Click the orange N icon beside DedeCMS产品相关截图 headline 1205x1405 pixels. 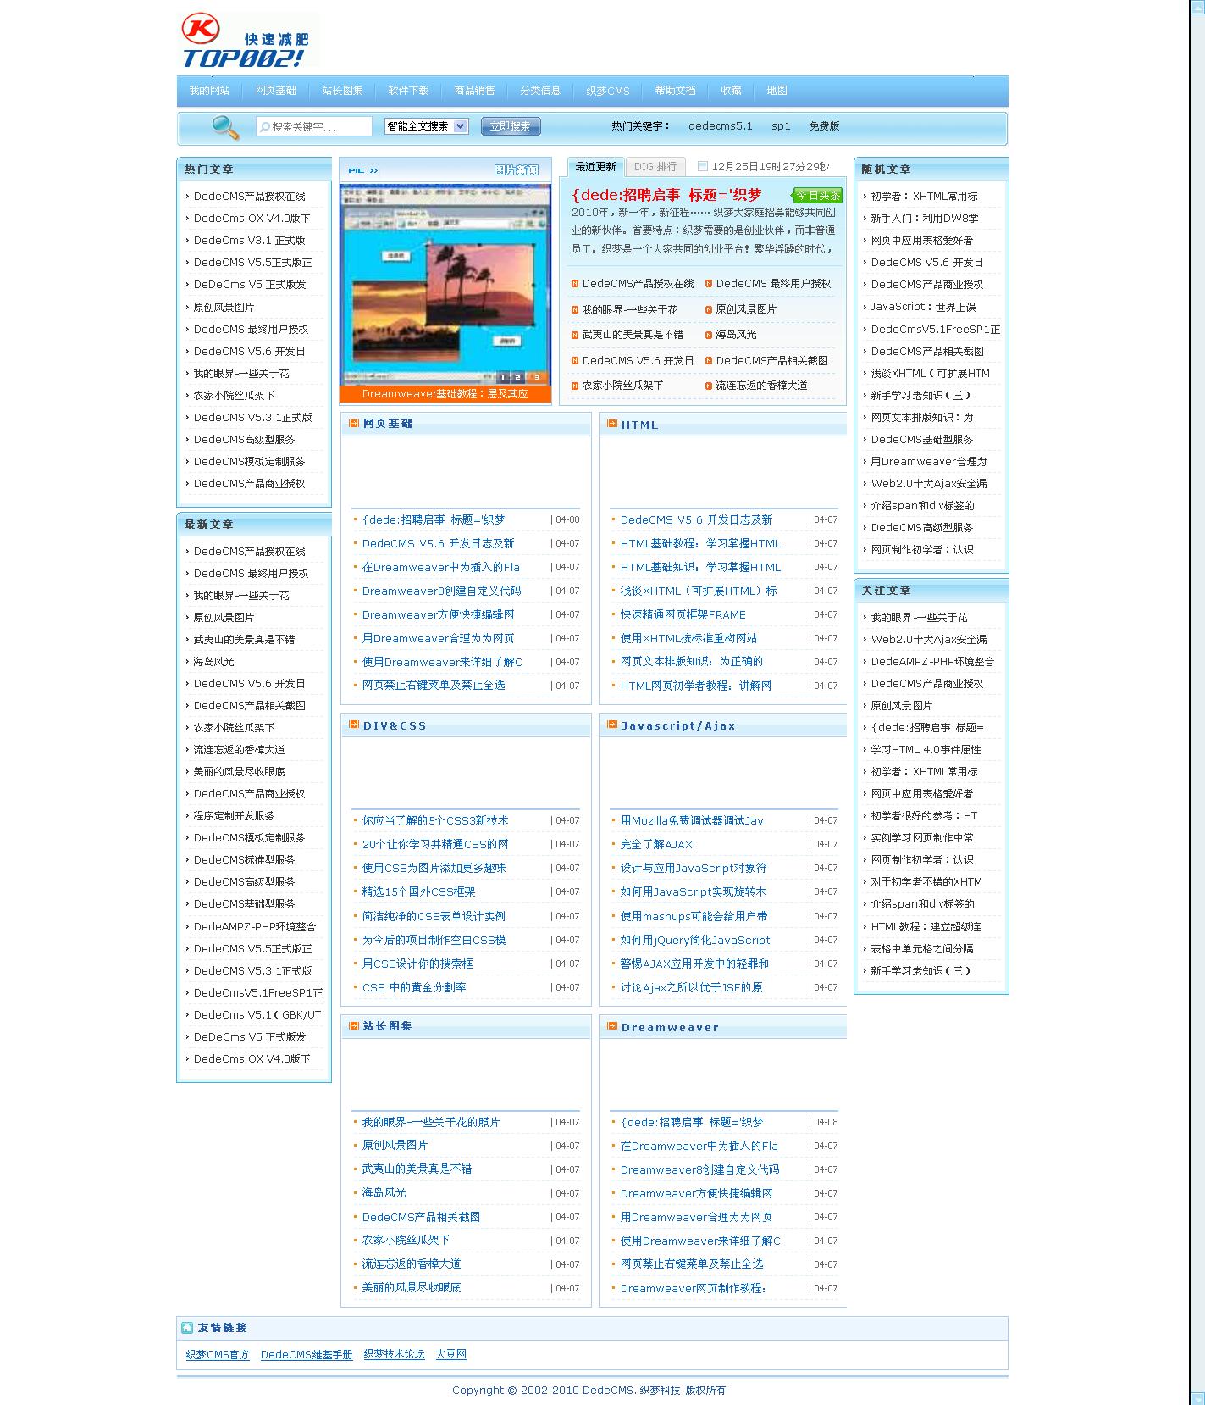tap(709, 360)
